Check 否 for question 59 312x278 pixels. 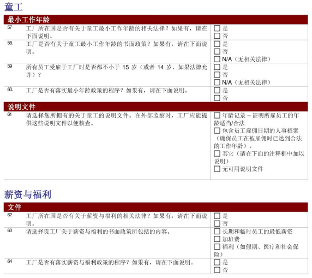click(x=217, y=75)
